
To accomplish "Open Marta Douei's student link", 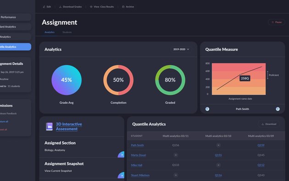I will [138, 155].
